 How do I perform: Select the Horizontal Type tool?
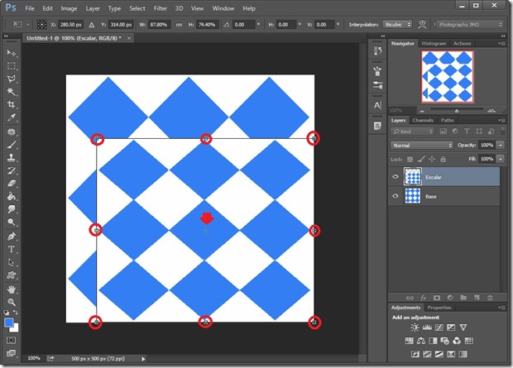tap(11, 249)
